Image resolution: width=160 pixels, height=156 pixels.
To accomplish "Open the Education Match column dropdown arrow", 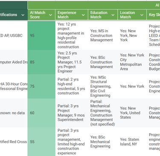I will click(113, 15).
